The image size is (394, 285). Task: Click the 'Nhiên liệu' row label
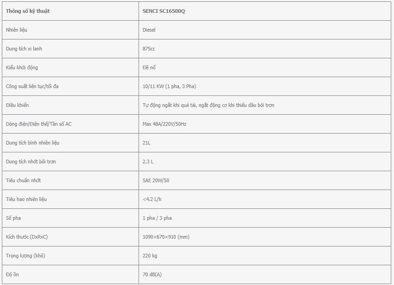point(17,30)
